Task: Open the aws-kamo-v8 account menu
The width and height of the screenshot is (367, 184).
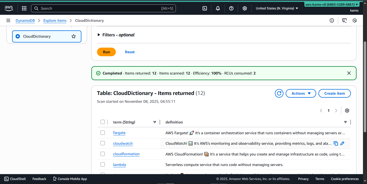Action: 332,4
